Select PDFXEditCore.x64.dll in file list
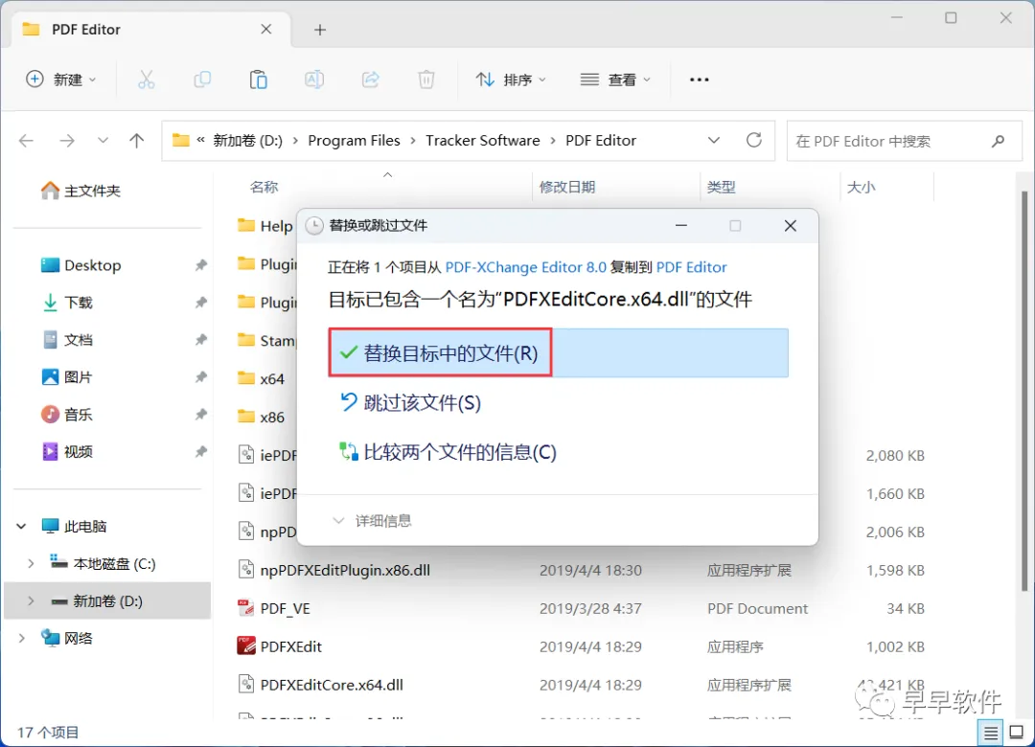This screenshot has width=1035, height=747. click(320, 685)
